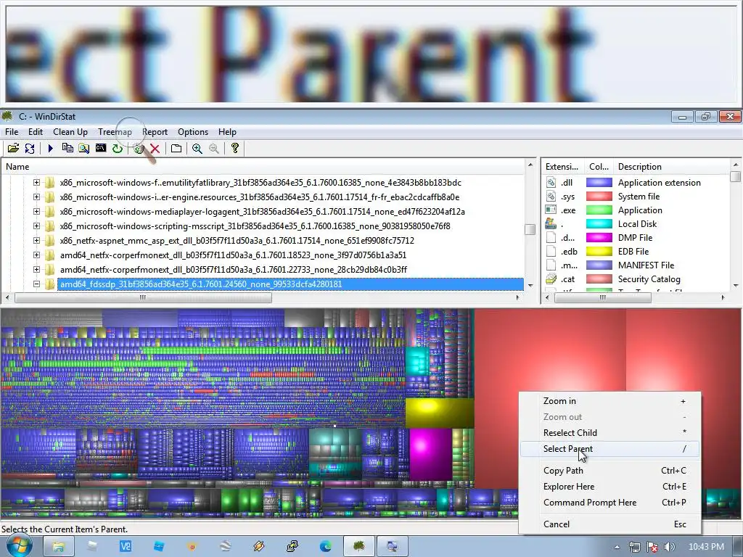
Task: Expand the amd64_netfx-corperfmonext_dll 18523 folder
Action: [x=36, y=255]
